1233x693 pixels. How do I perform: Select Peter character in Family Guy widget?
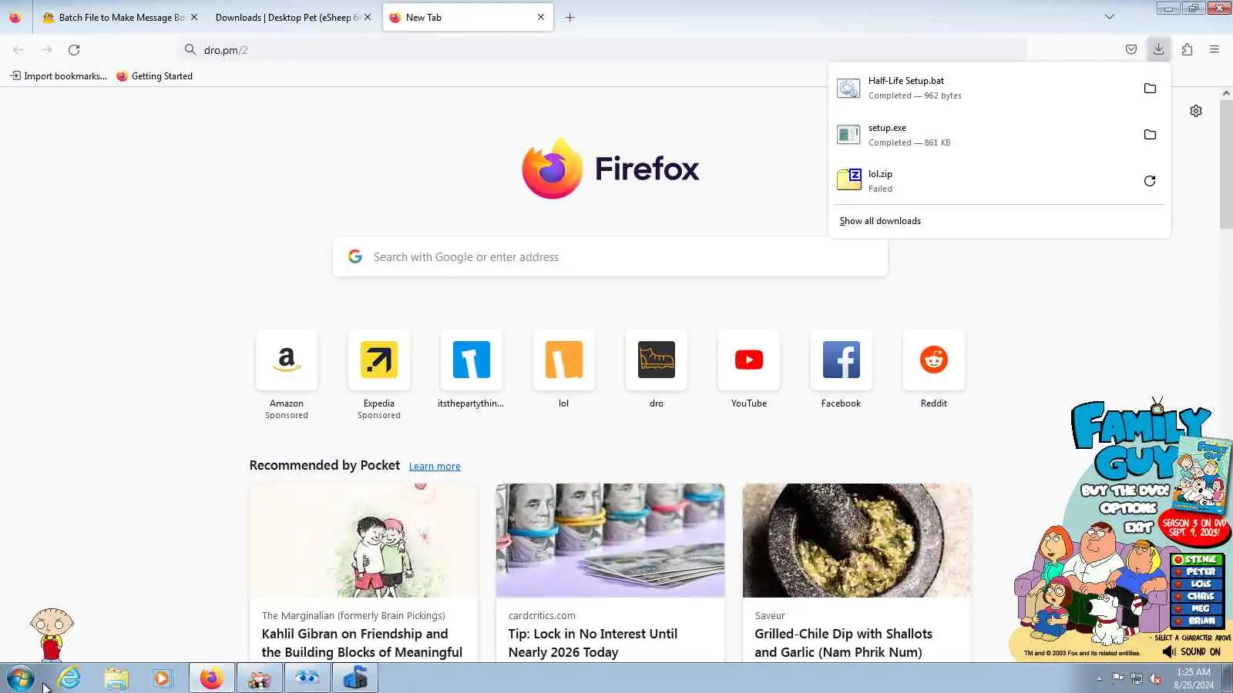[1195, 571]
